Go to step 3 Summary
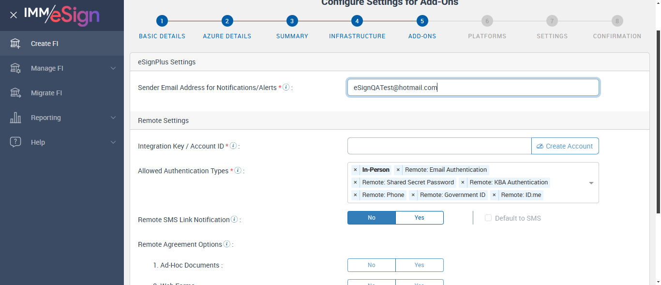Viewport: 661px width, 285px height. point(292,21)
